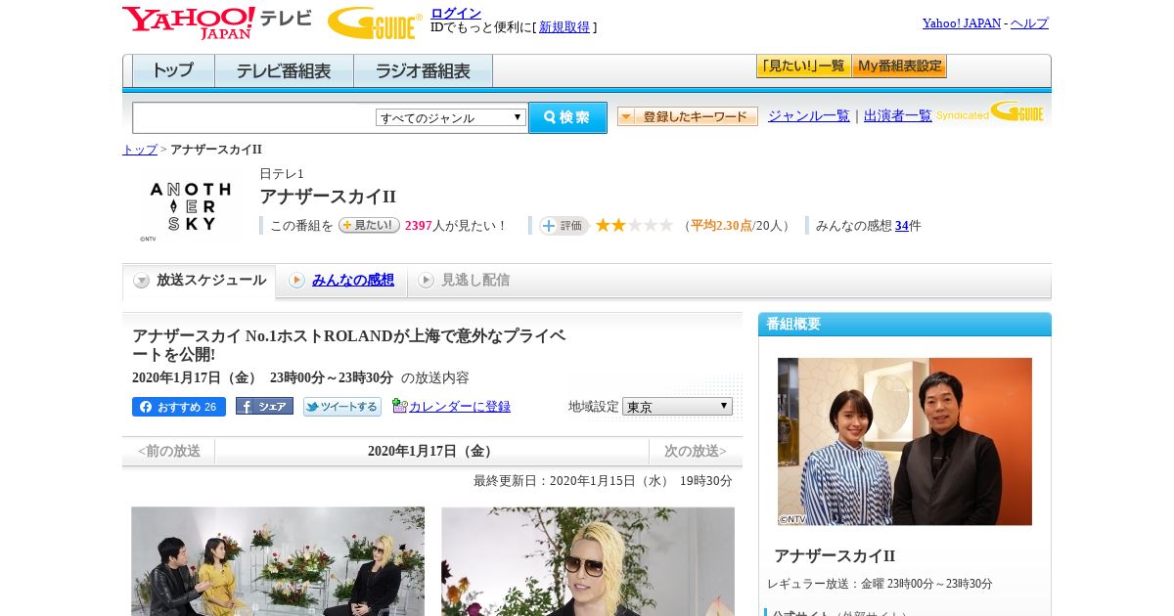Click arrow icon on 放送スケジュール tab

pos(142,281)
